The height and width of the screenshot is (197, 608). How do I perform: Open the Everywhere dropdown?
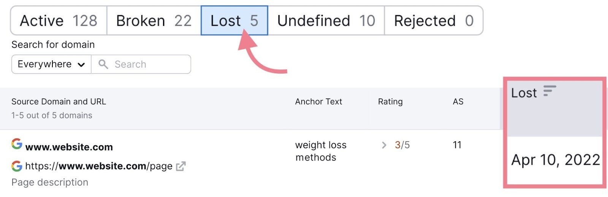click(x=51, y=64)
